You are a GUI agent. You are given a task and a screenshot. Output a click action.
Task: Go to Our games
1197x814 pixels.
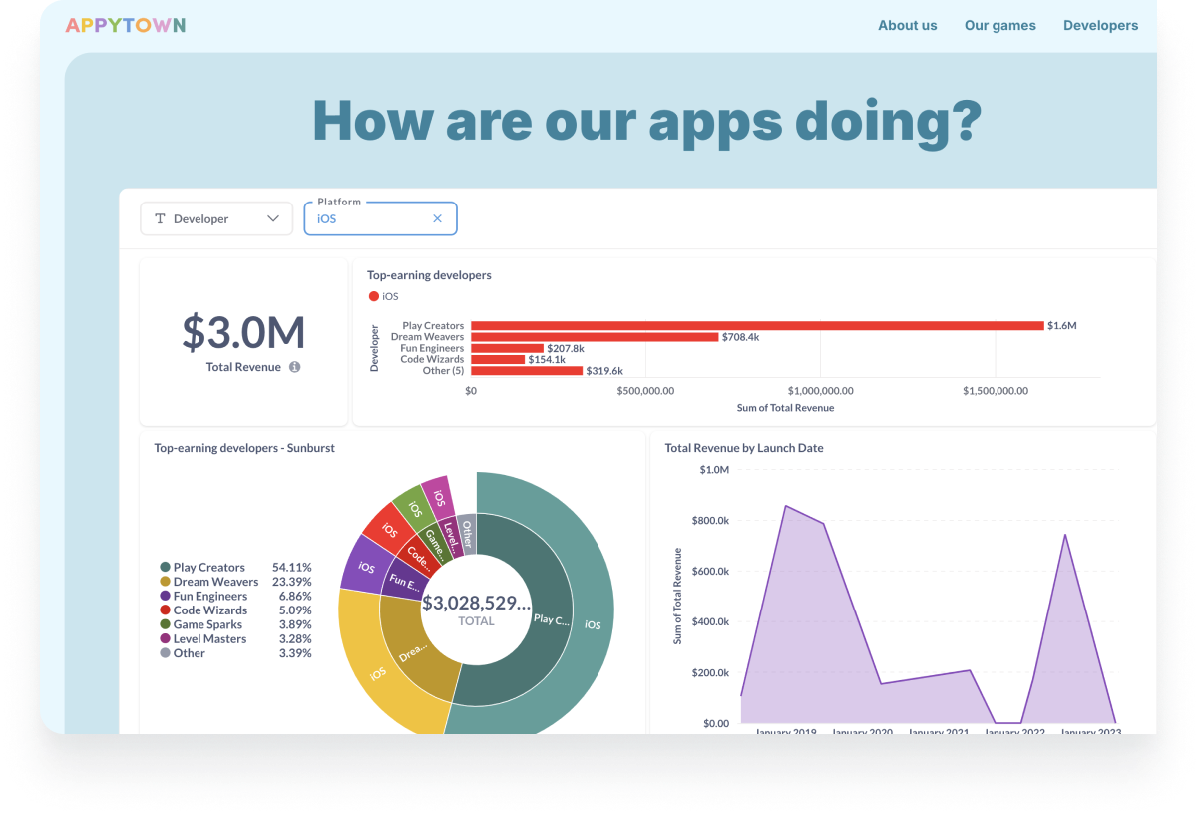coord(999,25)
